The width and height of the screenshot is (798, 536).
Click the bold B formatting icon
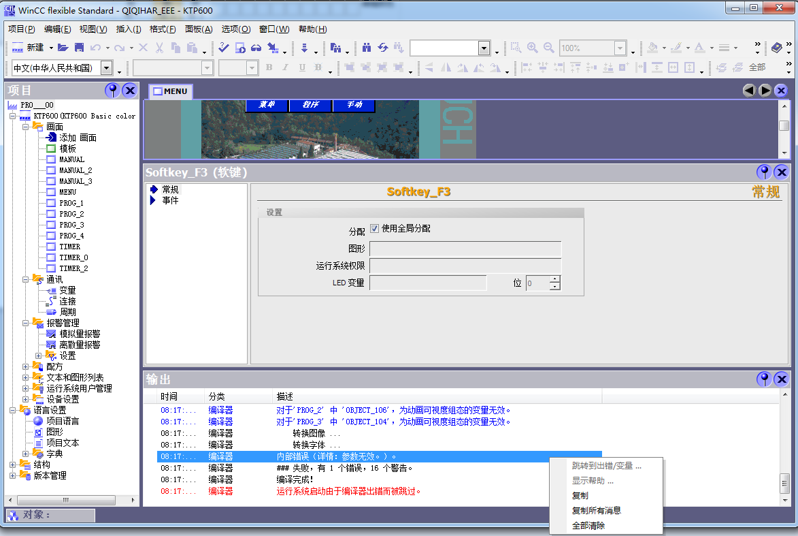tap(269, 67)
